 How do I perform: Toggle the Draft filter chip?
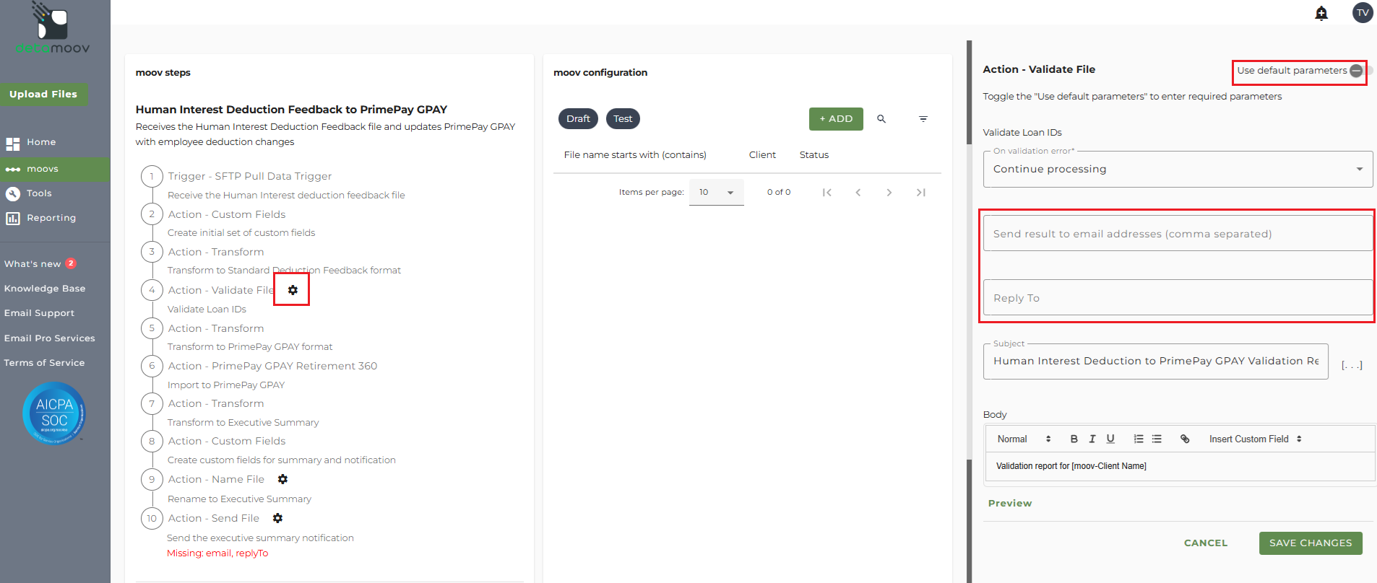click(578, 119)
